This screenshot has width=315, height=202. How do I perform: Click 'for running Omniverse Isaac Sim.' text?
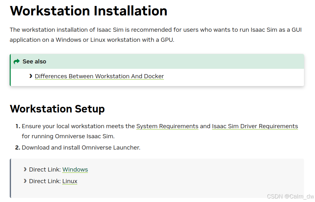[x=68, y=136]
